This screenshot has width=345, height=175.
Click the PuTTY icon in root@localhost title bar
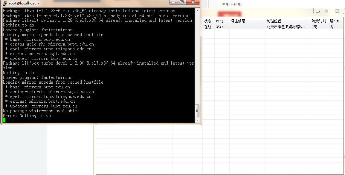click(5, 3)
